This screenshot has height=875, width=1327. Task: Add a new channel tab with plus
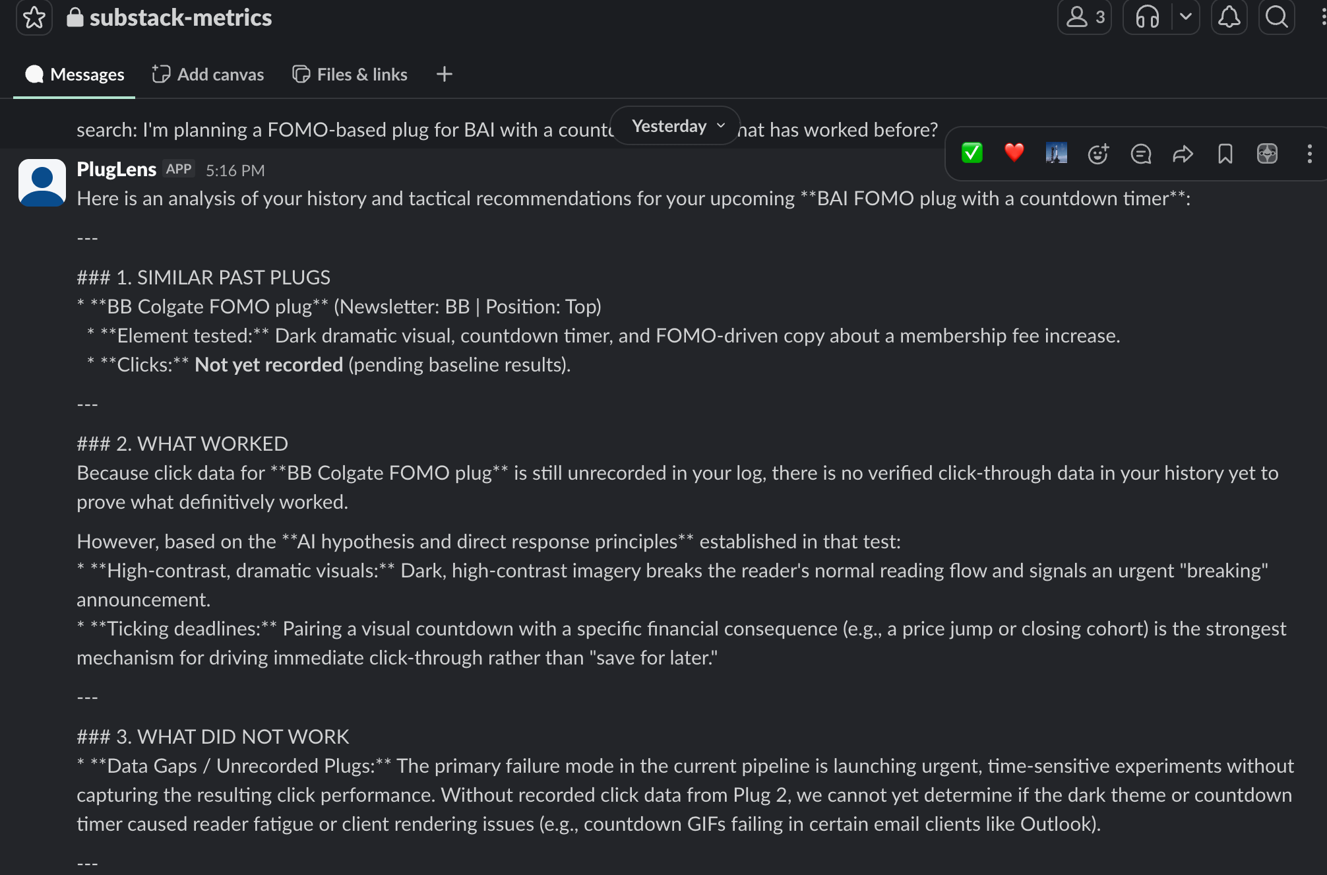tap(445, 75)
